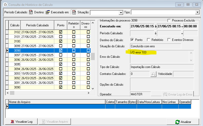This screenshot has width=203, height=126.
Task: Toggle the Processo Excluído checkbox
Action: [x=169, y=20]
